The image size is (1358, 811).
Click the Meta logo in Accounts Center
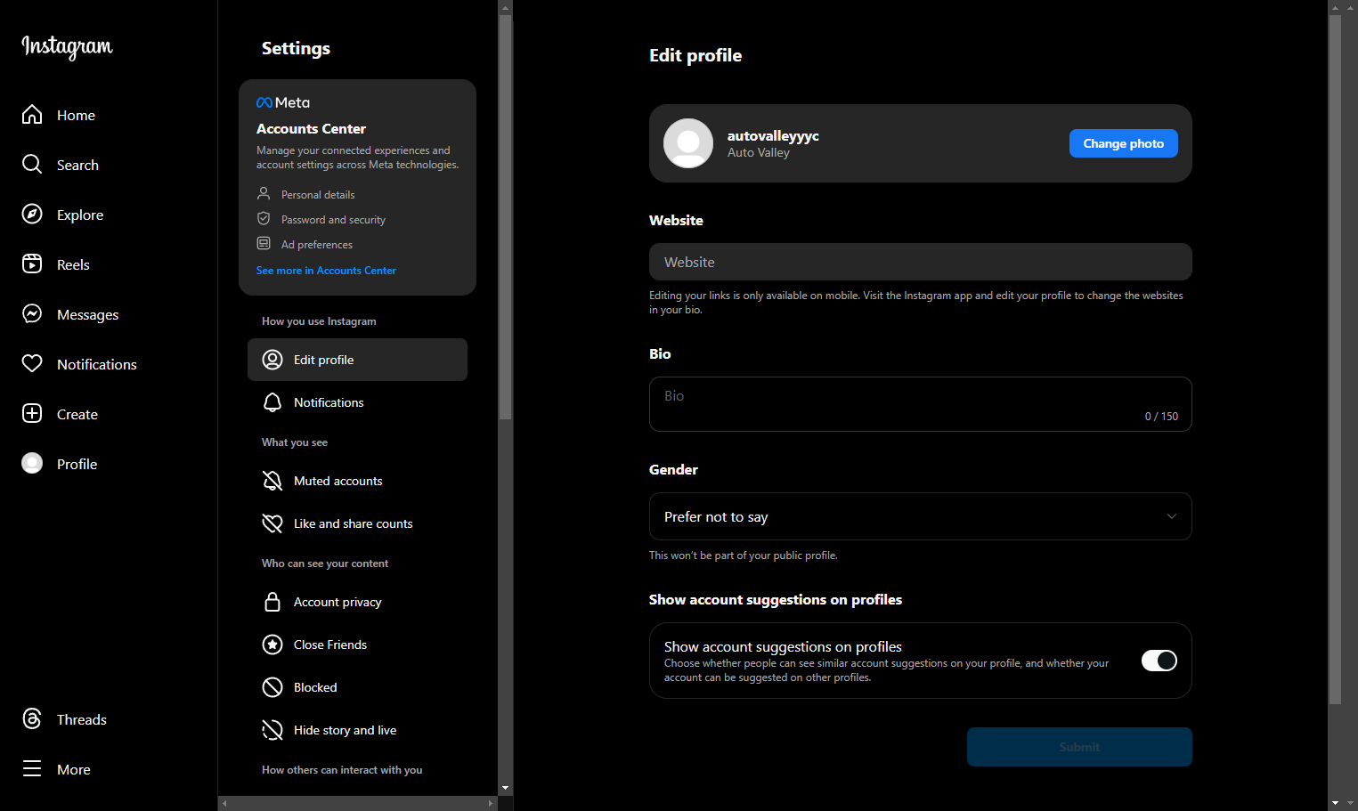point(283,102)
